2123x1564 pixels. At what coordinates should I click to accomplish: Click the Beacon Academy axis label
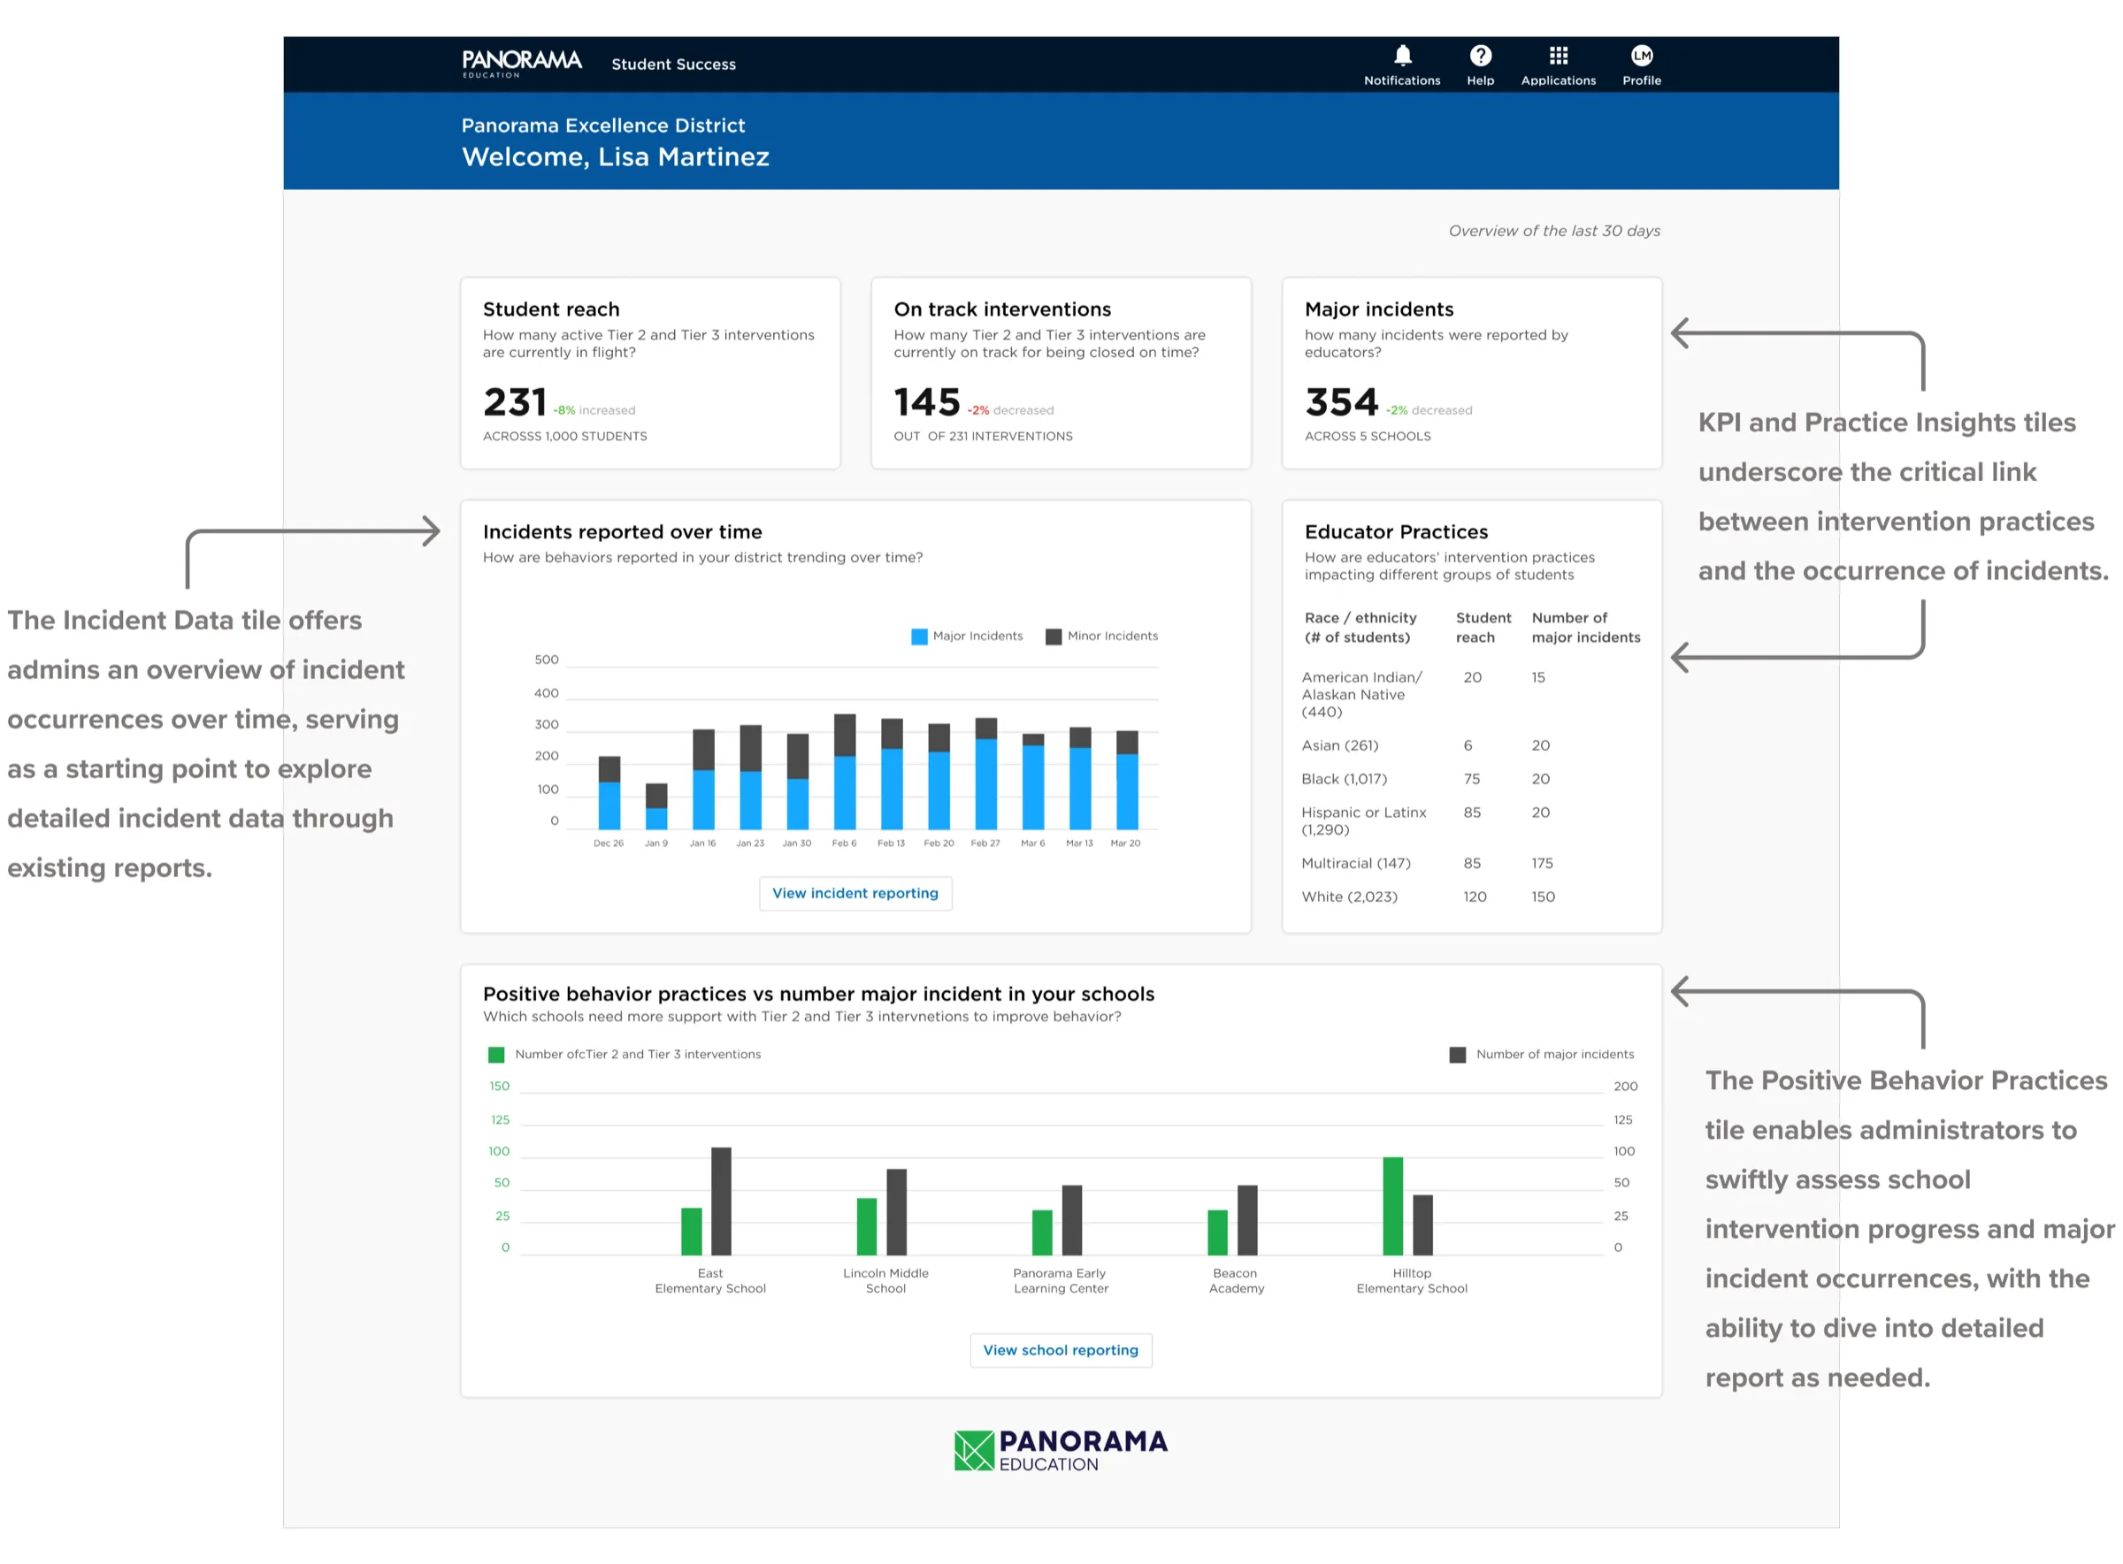coord(1237,1281)
